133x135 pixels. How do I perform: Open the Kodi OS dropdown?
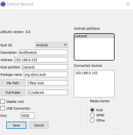[x=52, y=45]
